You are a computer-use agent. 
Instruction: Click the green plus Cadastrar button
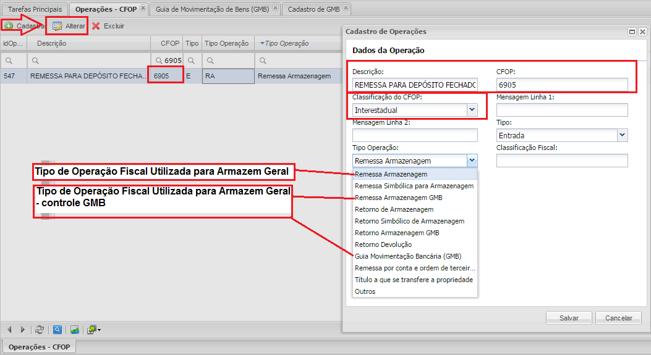coord(23,26)
